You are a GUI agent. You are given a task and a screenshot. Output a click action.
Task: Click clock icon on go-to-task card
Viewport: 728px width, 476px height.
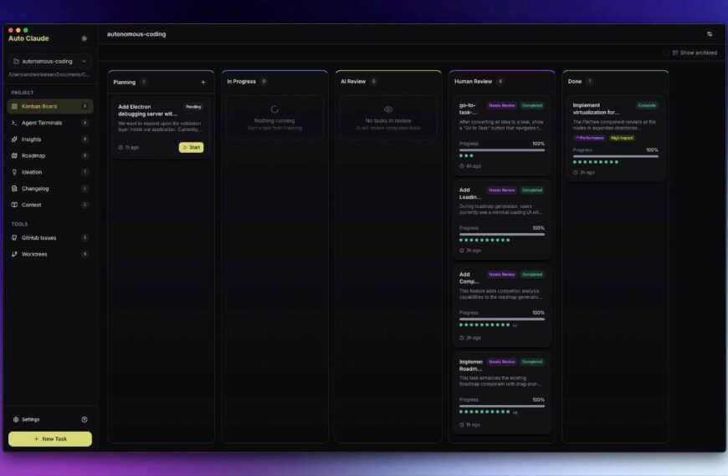tap(462, 166)
